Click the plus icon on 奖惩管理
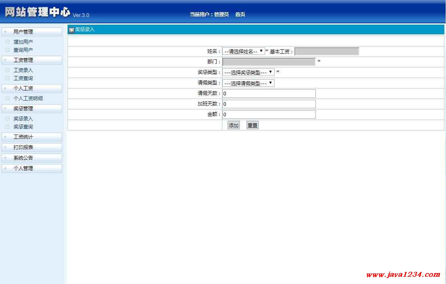The image size is (446, 284). [5, 109]
